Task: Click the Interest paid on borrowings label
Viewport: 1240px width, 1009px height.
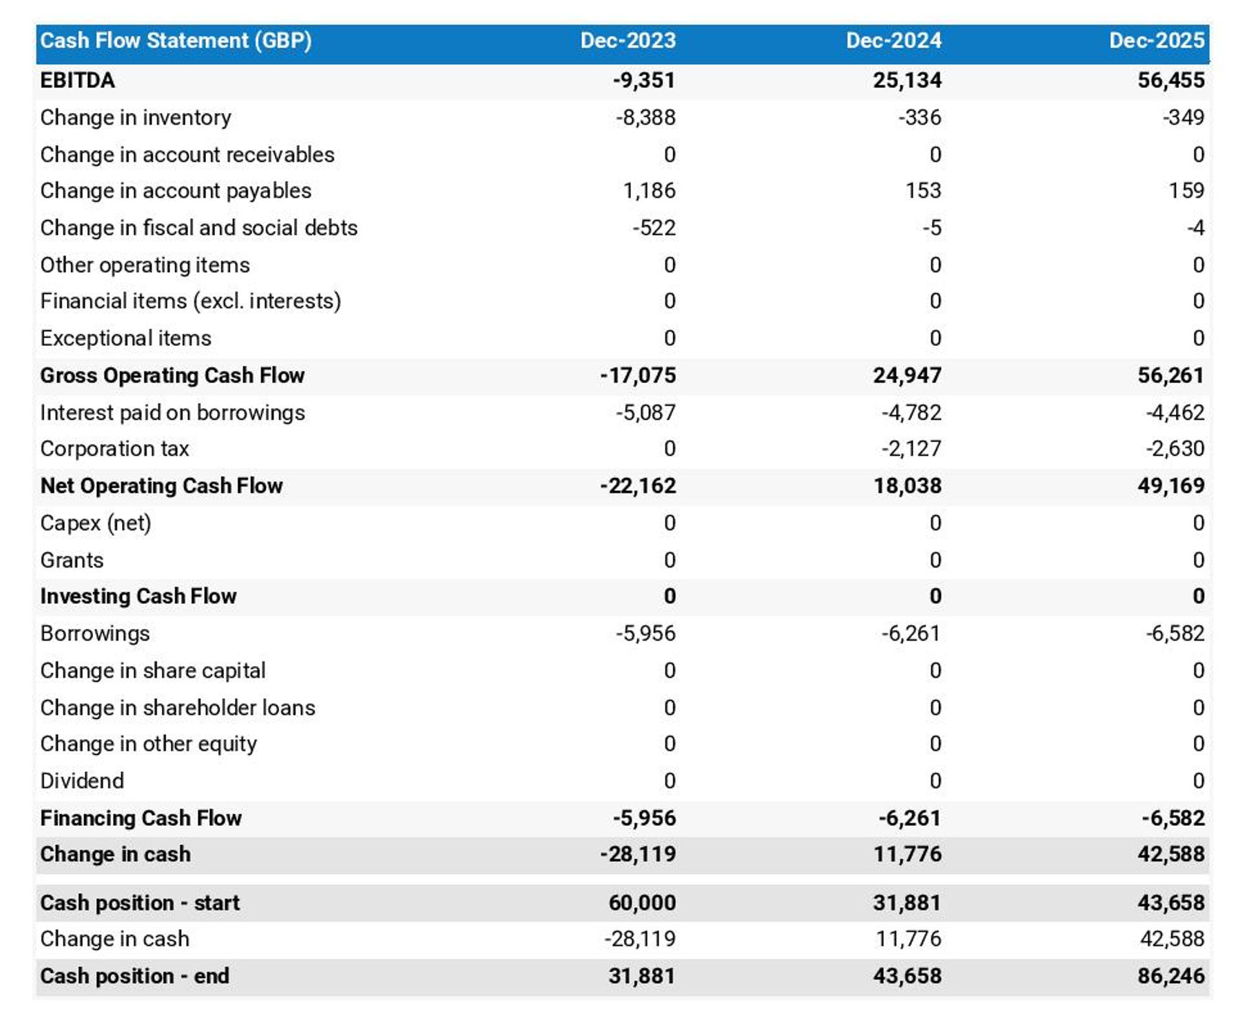Action: click(x=172, y=412)
